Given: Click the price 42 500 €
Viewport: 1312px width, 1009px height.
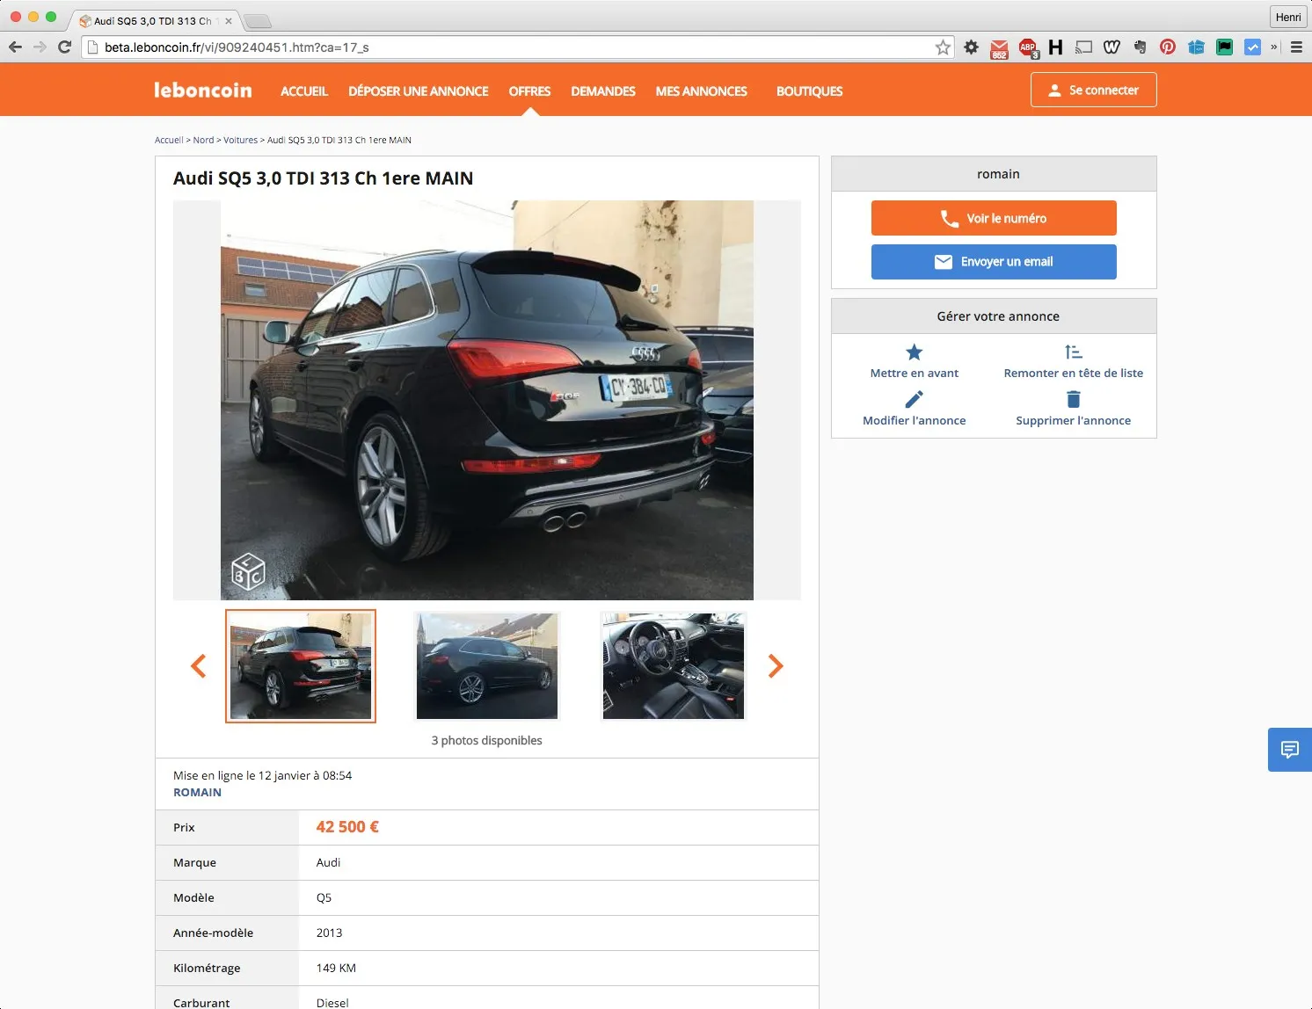Looking at the screenshot, I should pyautogui.click(x=347, y=827).
